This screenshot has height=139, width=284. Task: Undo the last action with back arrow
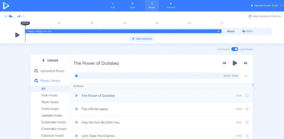[11, 16]
